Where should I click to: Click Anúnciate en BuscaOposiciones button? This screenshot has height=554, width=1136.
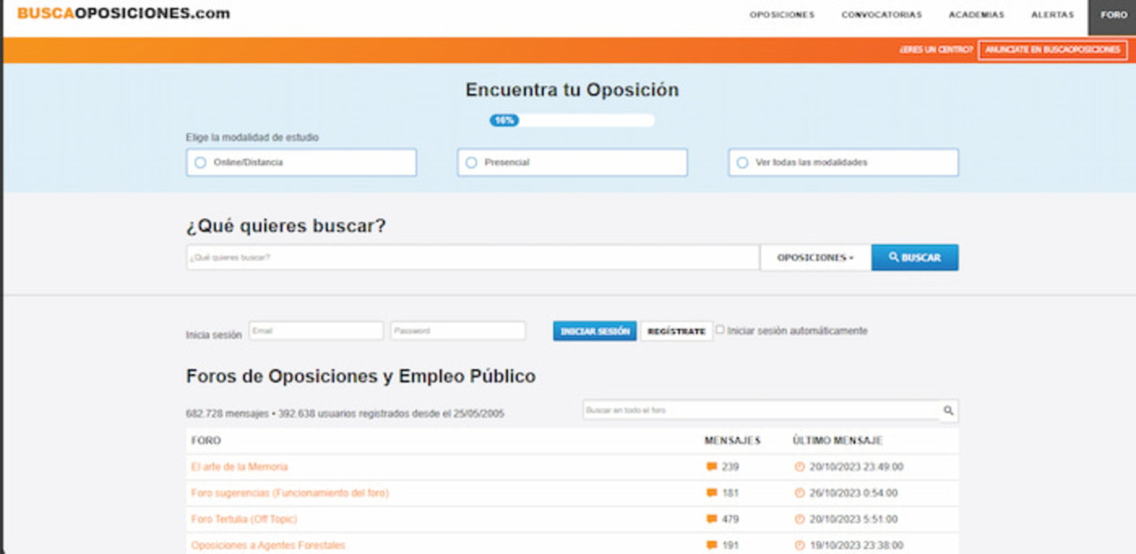[x=1052, y=50]
